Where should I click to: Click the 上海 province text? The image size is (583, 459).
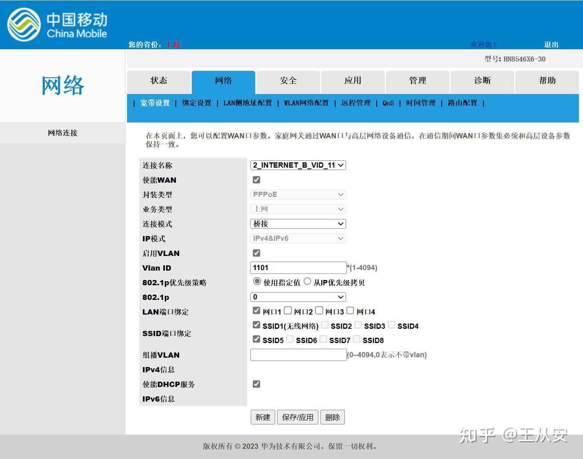pyautogui.click(x=173, y=44)
